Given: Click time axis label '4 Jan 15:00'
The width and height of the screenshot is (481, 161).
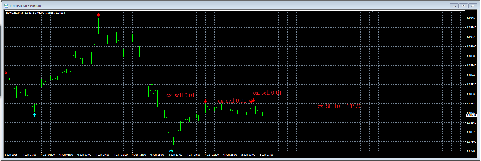Looking at the screenshot, I should click(x=157, y=155).
